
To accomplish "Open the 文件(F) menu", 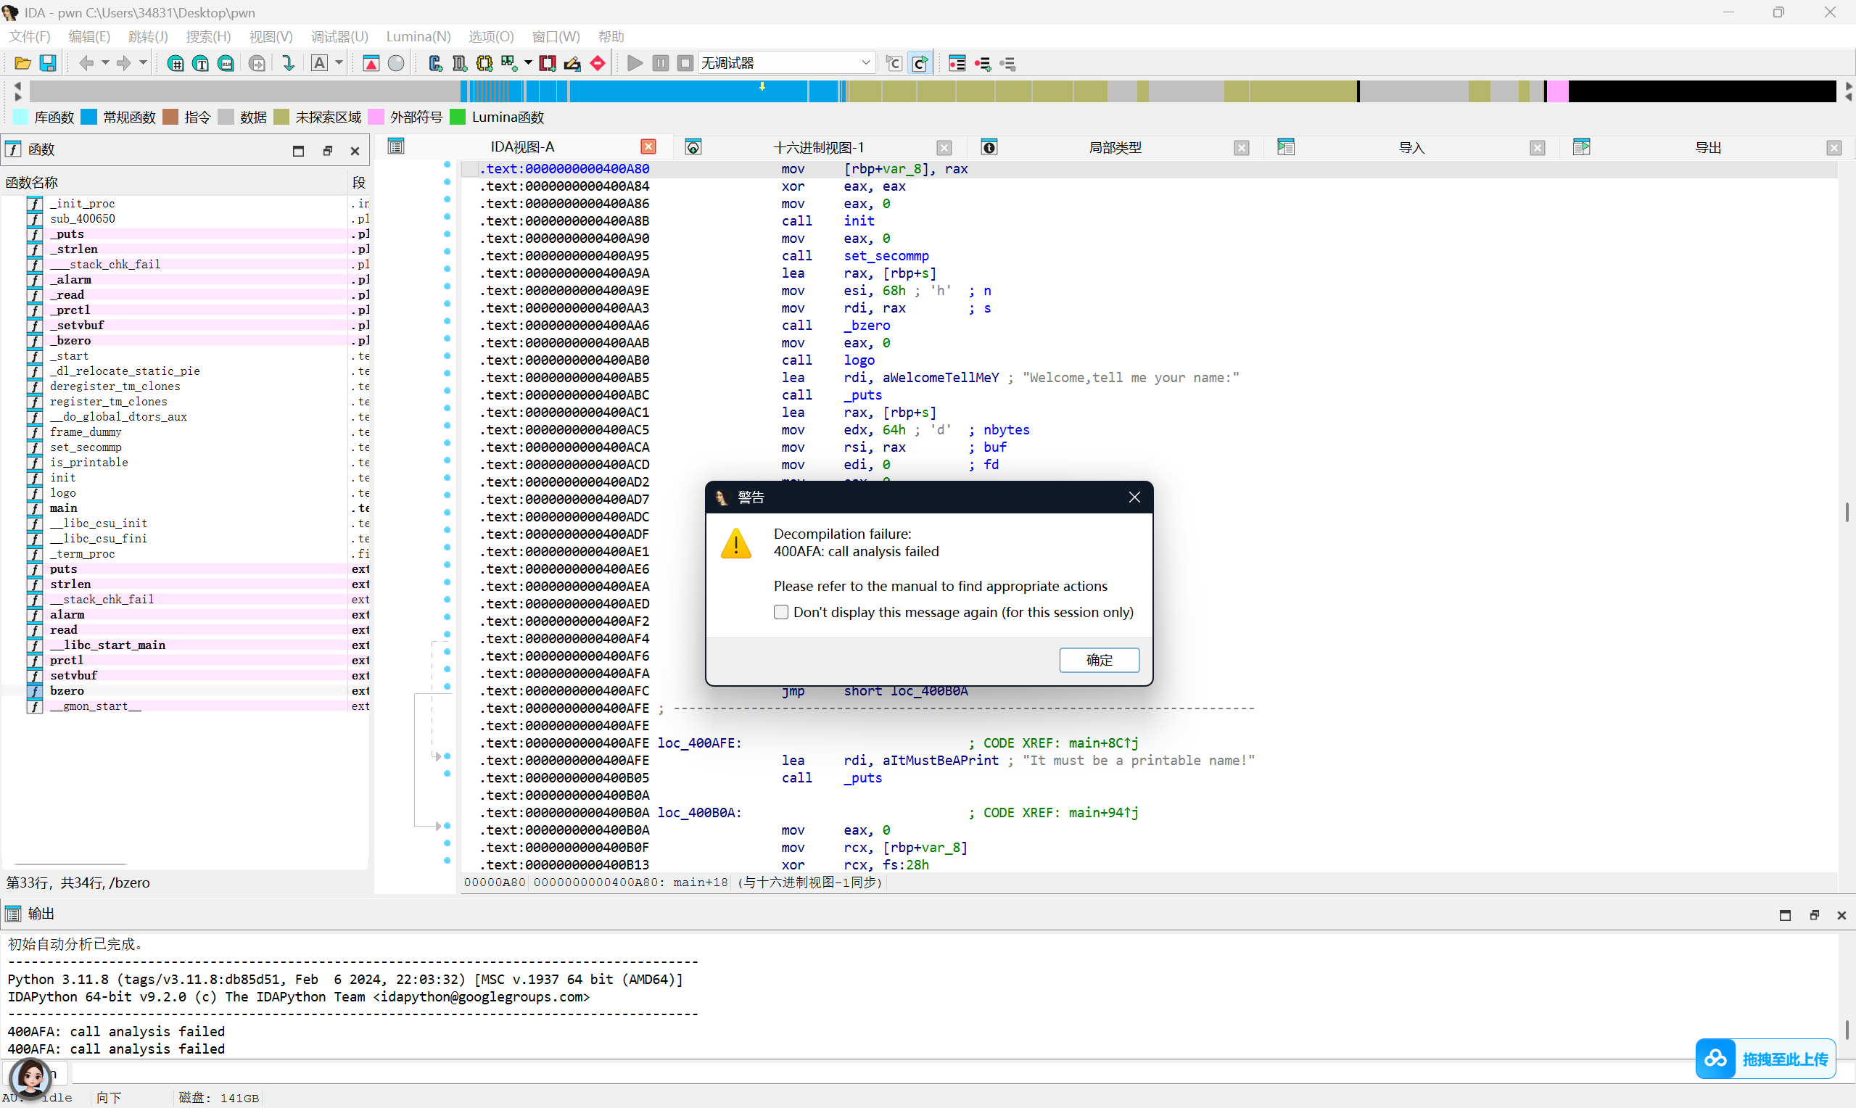I will (29, 36).
